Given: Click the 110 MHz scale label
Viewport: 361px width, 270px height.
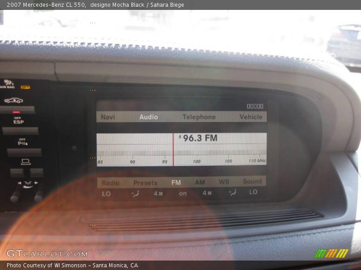Looking at the screenshot, I should coord(257,161).
